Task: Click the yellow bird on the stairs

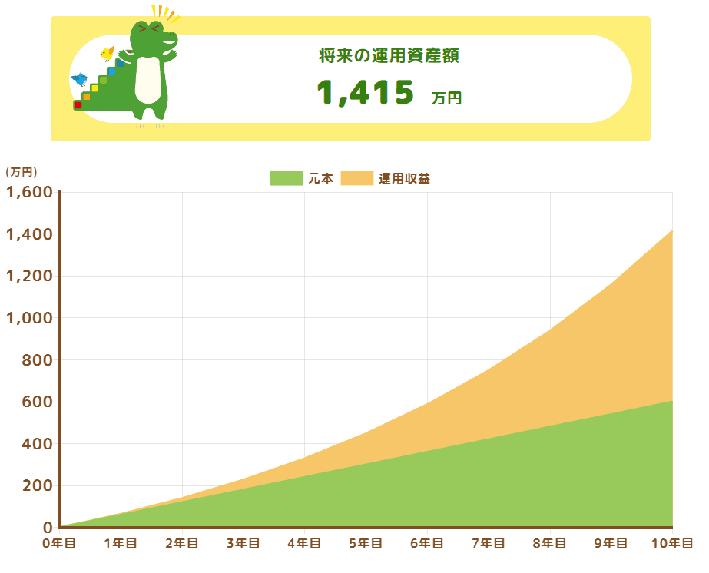Action: click(108, 54)
